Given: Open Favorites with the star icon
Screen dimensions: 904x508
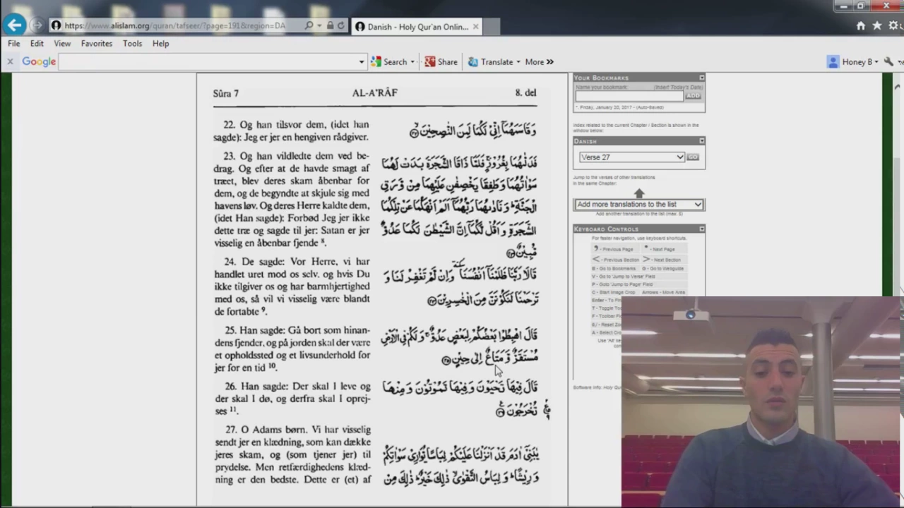Looking at the screenshot, I should click(877, 26).
